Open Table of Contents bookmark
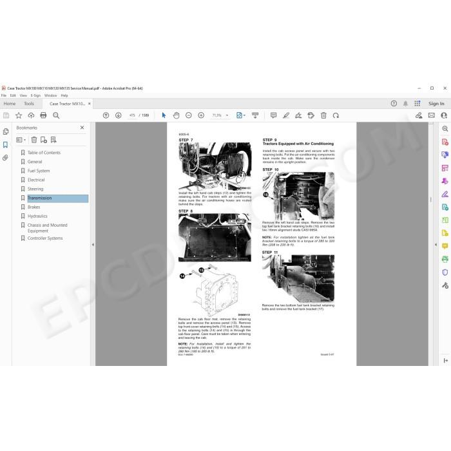The image size is (451, 451). coord(44,153)
